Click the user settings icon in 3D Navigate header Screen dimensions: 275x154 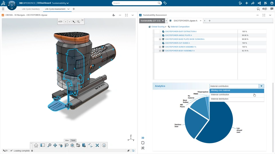[114, 15]
